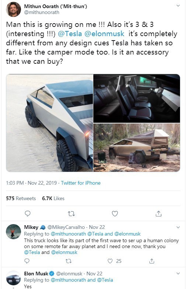The image size is (187, 289).
Task: Retweet the main Cybertruck tweet
Action: pos(71,214)
